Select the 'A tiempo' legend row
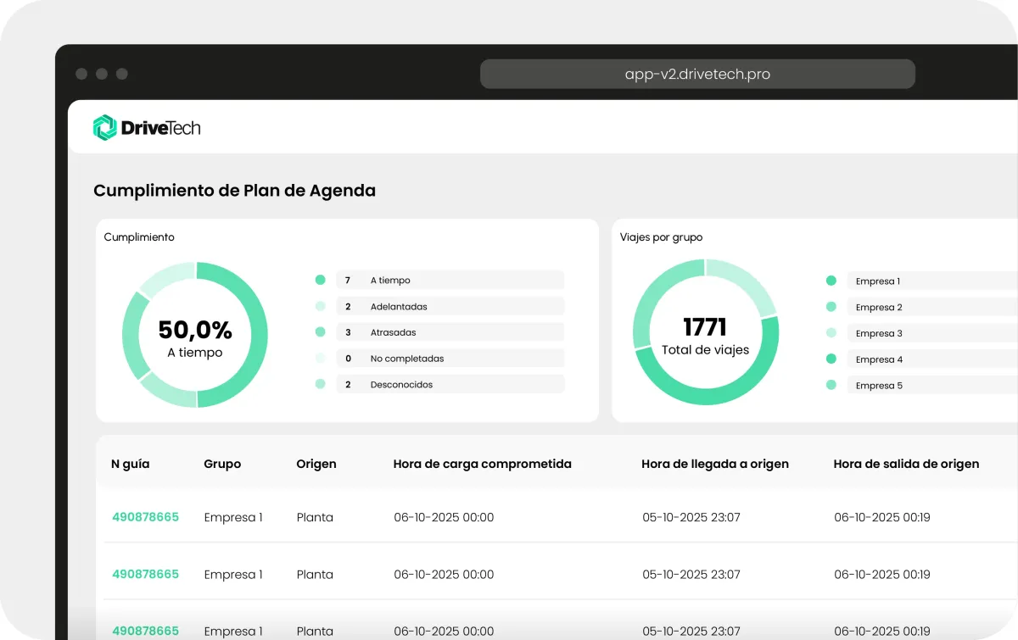 click(450, 280)
